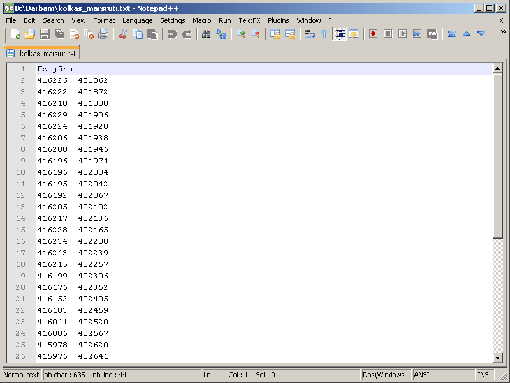The height and width of the screenshot is (383, 510).
Task: Click the 'Uz jūru' text line
Action: coord(55,69)
